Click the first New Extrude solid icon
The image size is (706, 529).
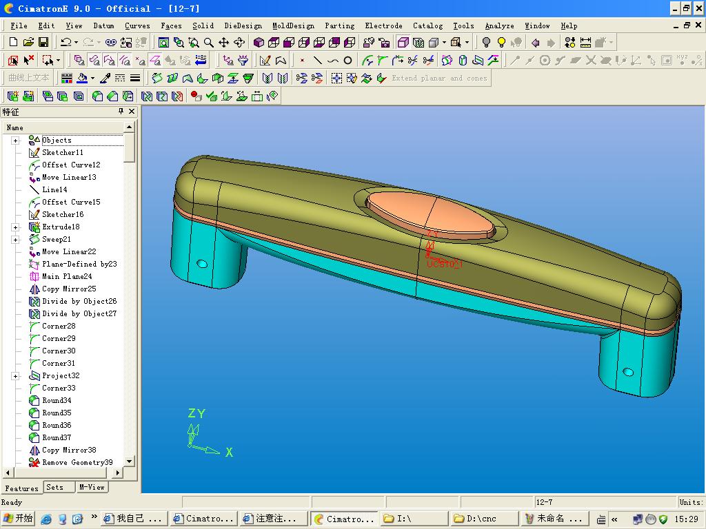pos(13,96)
